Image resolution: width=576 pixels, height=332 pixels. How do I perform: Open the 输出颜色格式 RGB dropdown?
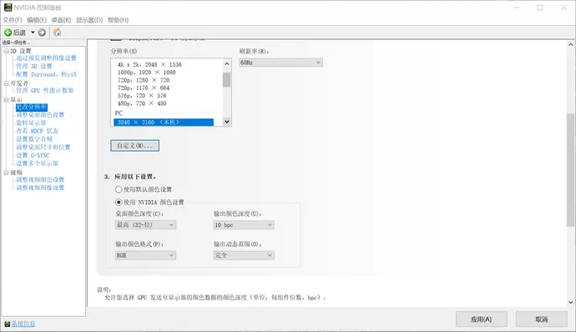(x=145, y=255)
